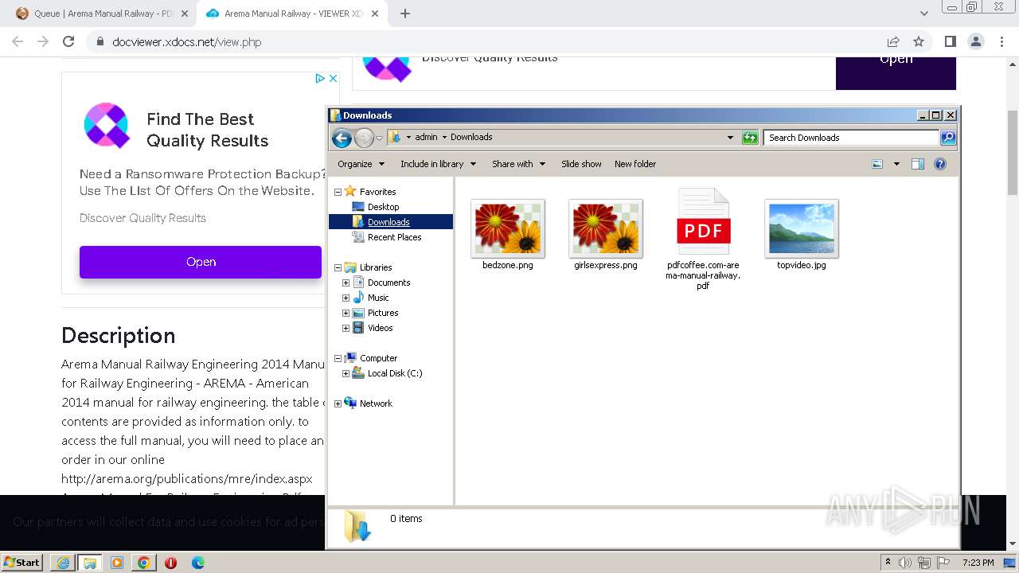The width and height of the screenshot is (1019, 573).
Task: Select the bedzone.png file thumbnail
Action: (x=508, y=229)
